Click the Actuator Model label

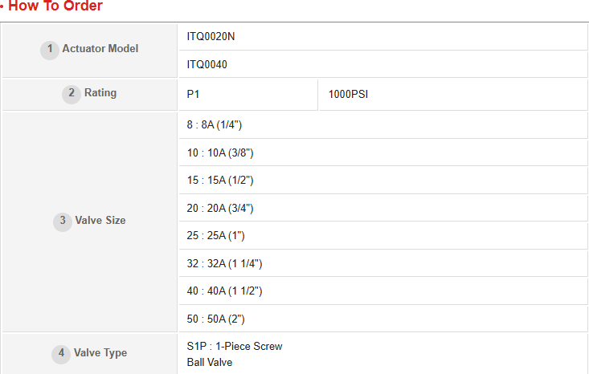[100, 49]
